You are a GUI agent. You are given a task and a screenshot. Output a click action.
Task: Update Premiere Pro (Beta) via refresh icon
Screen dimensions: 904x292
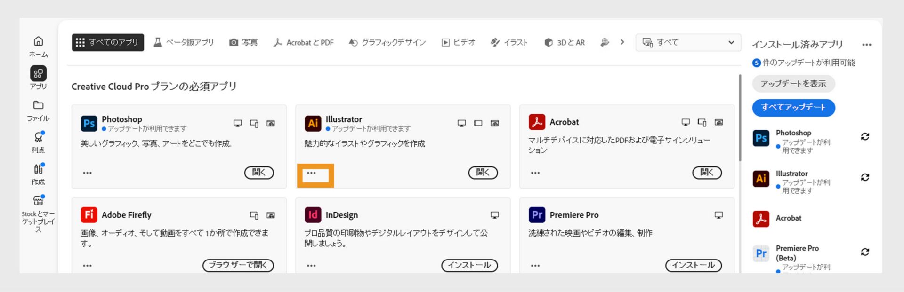(x=865, y=252)
